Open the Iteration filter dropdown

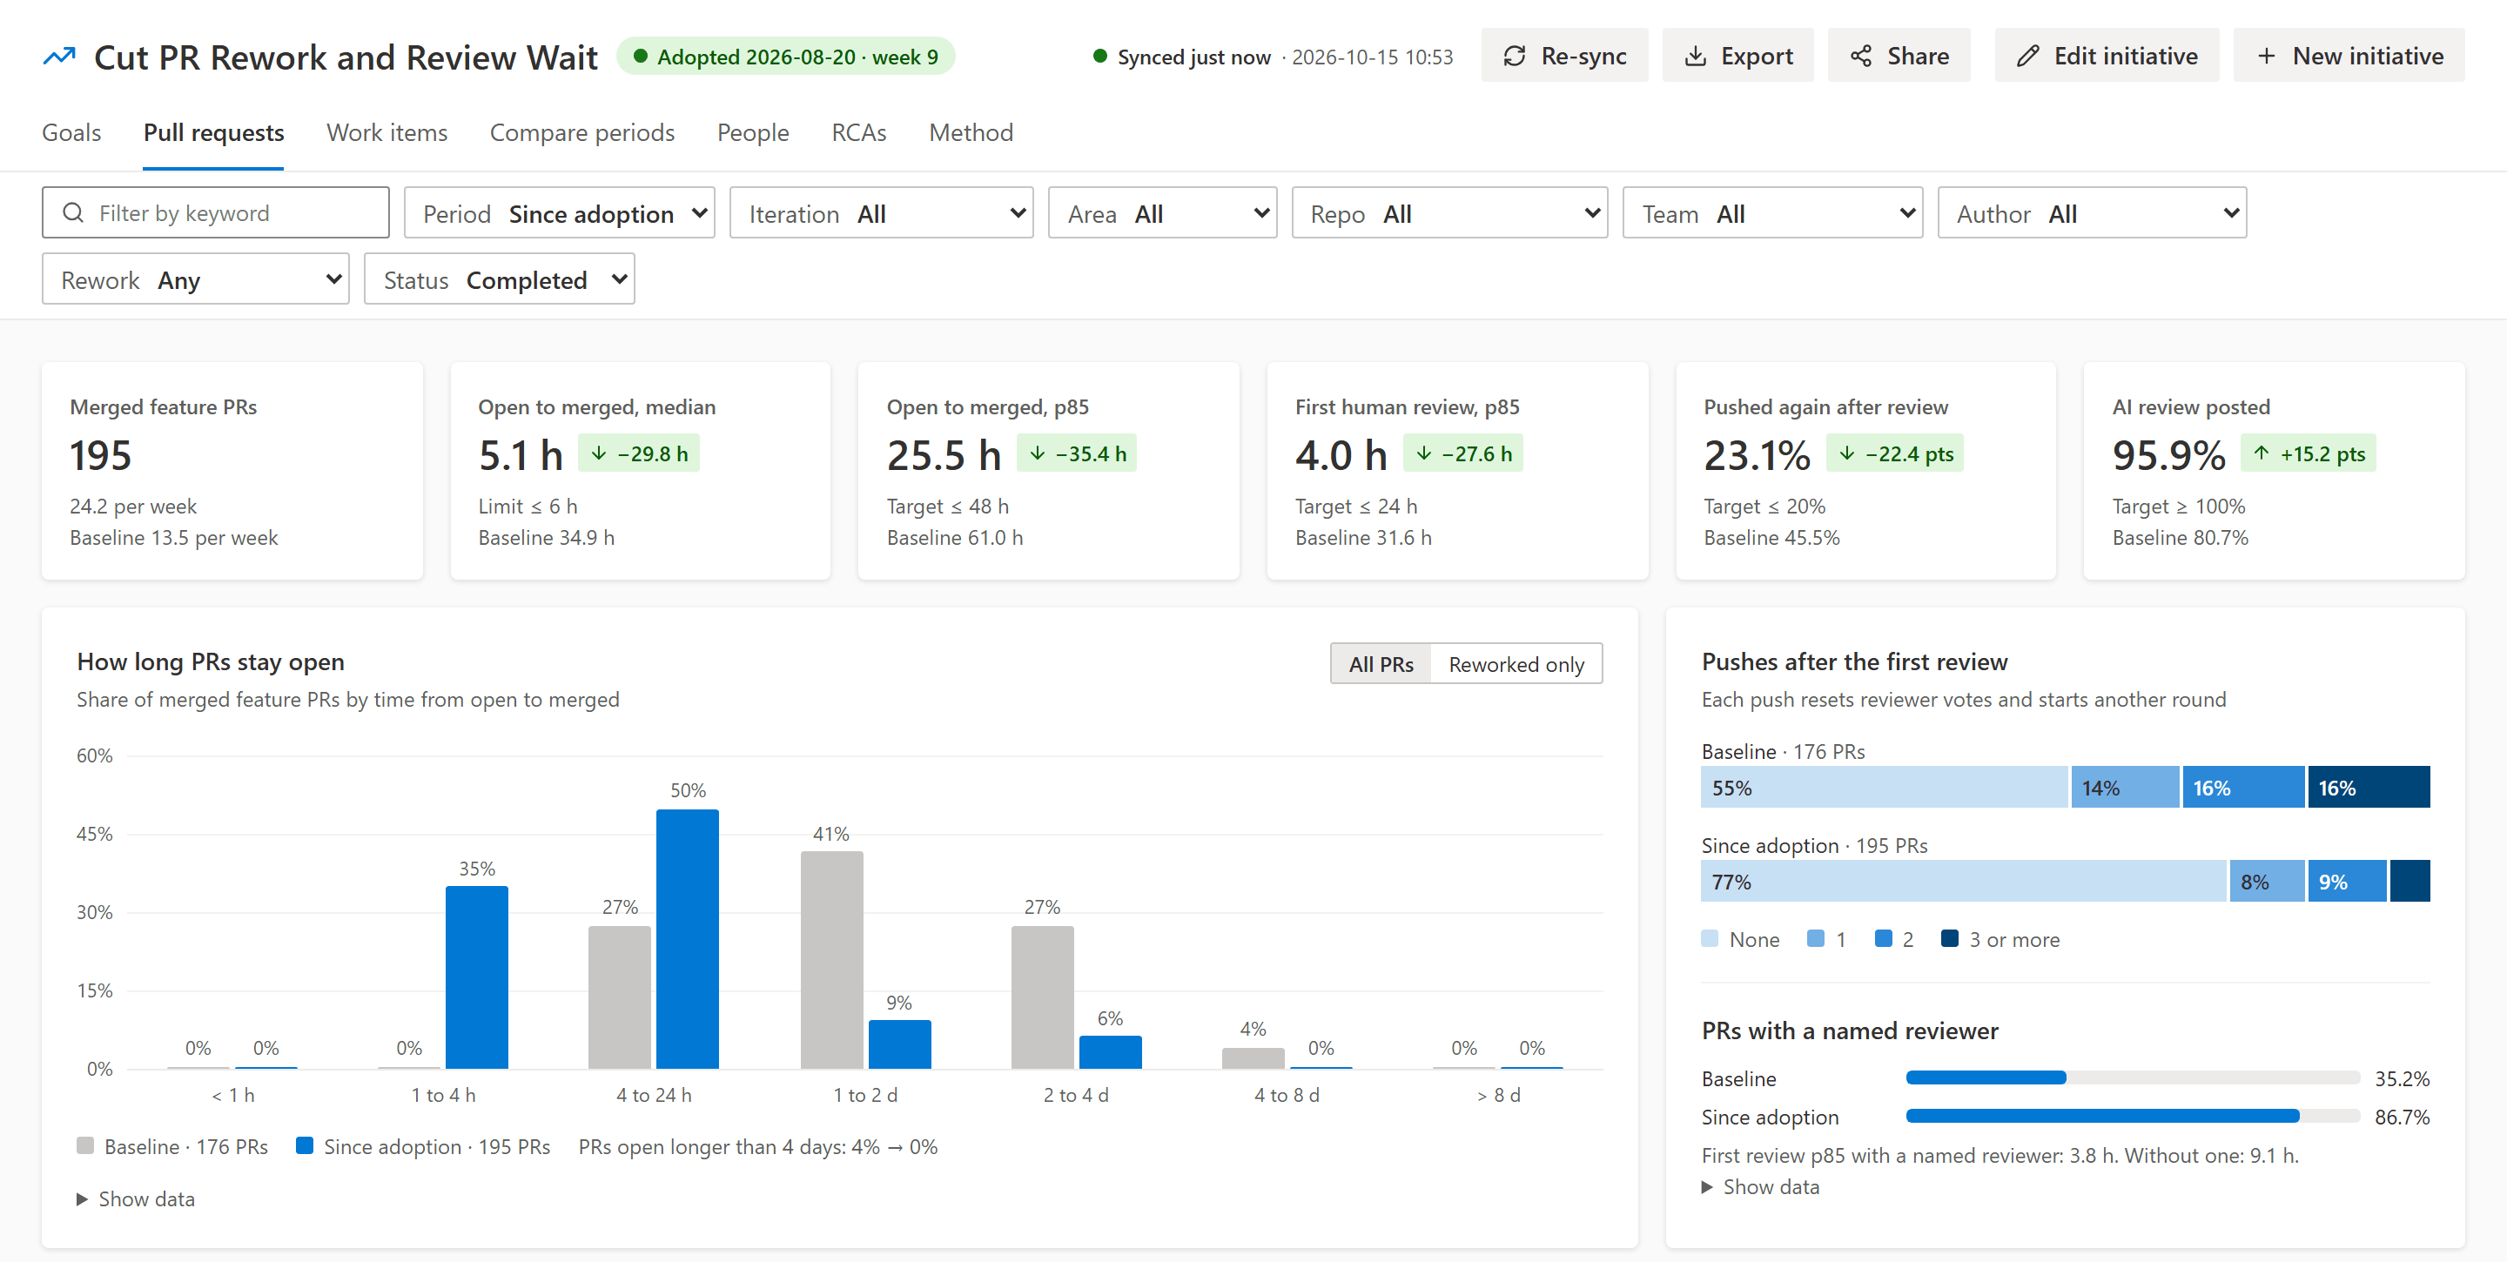tap(881, 212)
